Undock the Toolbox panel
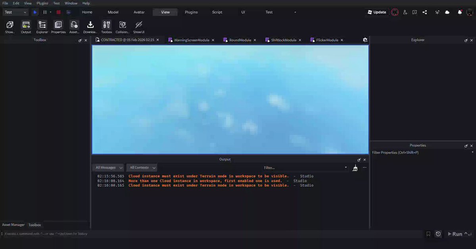Image resolution: width=476 pixels, height=249 pixels. click(80, 40)
